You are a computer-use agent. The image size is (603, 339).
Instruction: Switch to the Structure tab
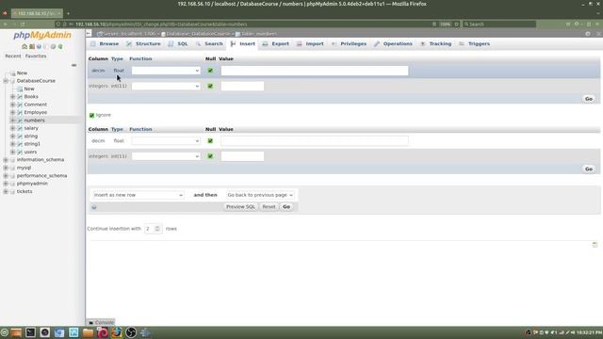coord(143,44)
